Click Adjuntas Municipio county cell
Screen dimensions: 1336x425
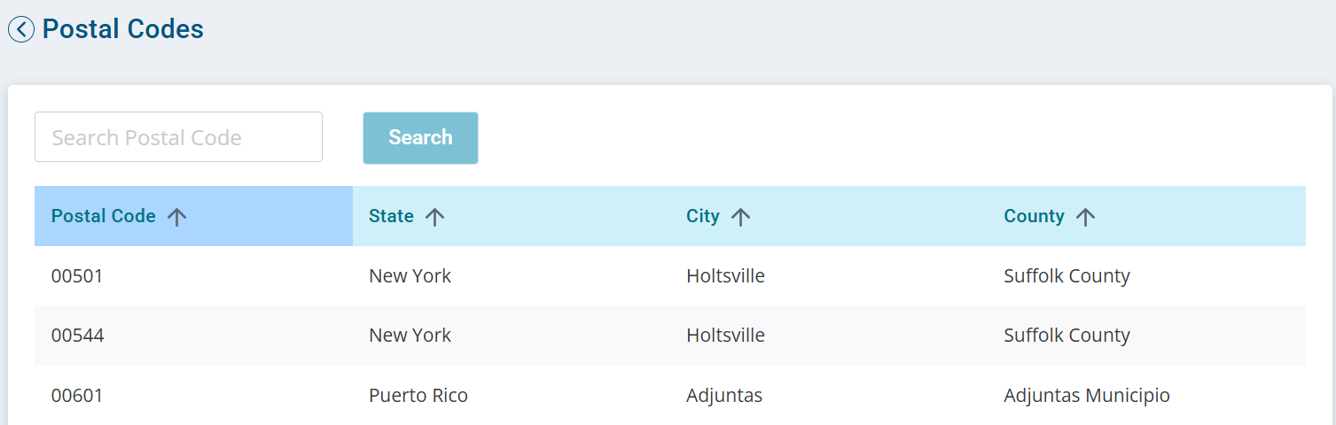(x=1087, y=396)
